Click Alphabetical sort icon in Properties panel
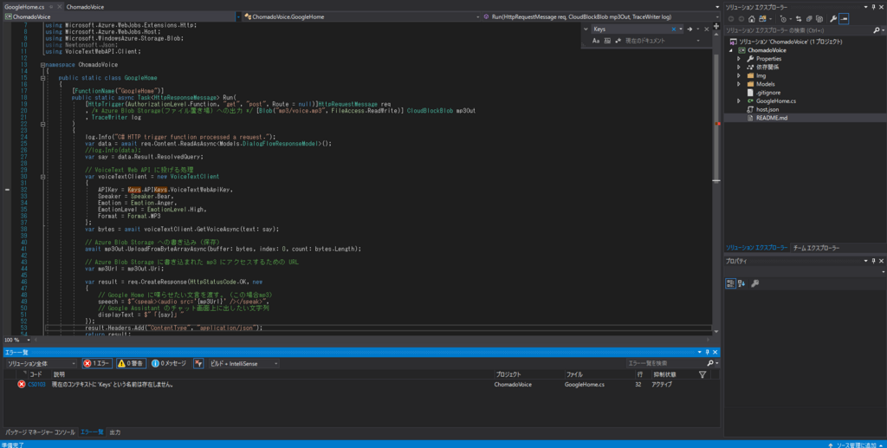This screenshot has width=887, height=448. tap(741, 283)
